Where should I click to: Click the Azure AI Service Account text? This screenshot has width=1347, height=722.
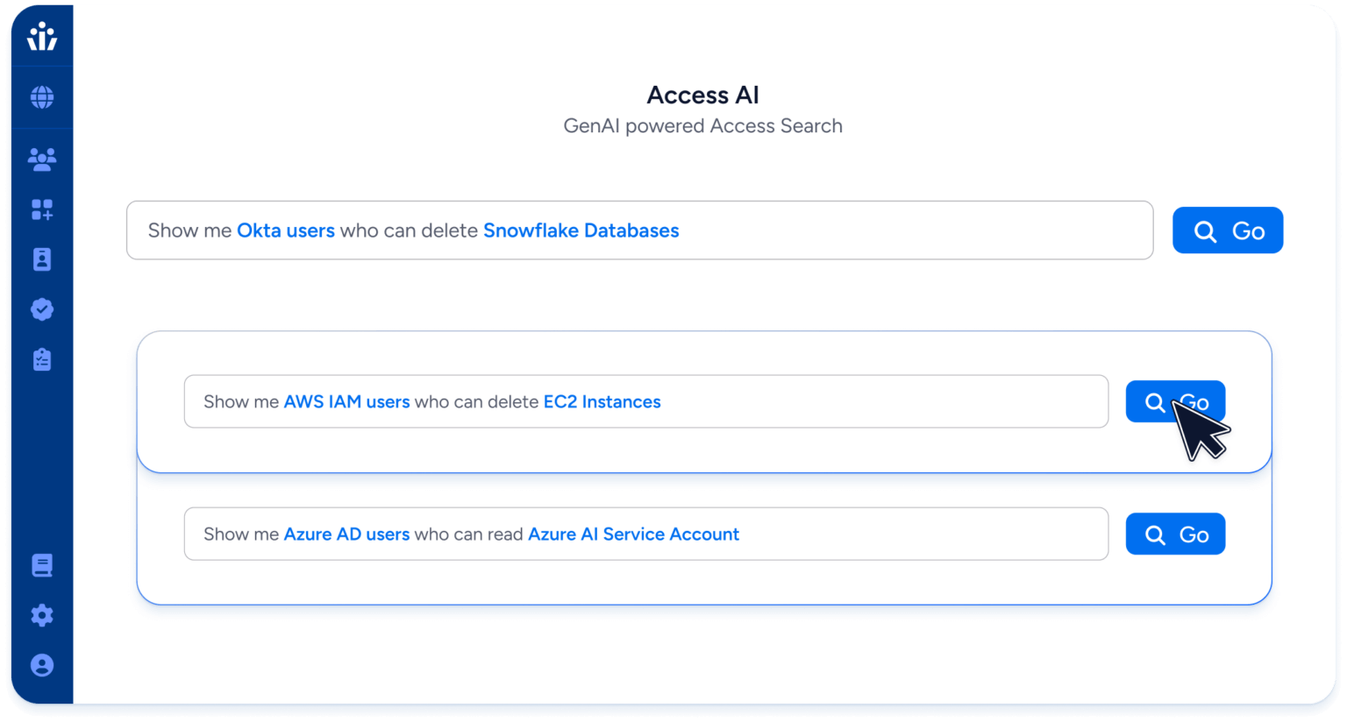[633, 534]
